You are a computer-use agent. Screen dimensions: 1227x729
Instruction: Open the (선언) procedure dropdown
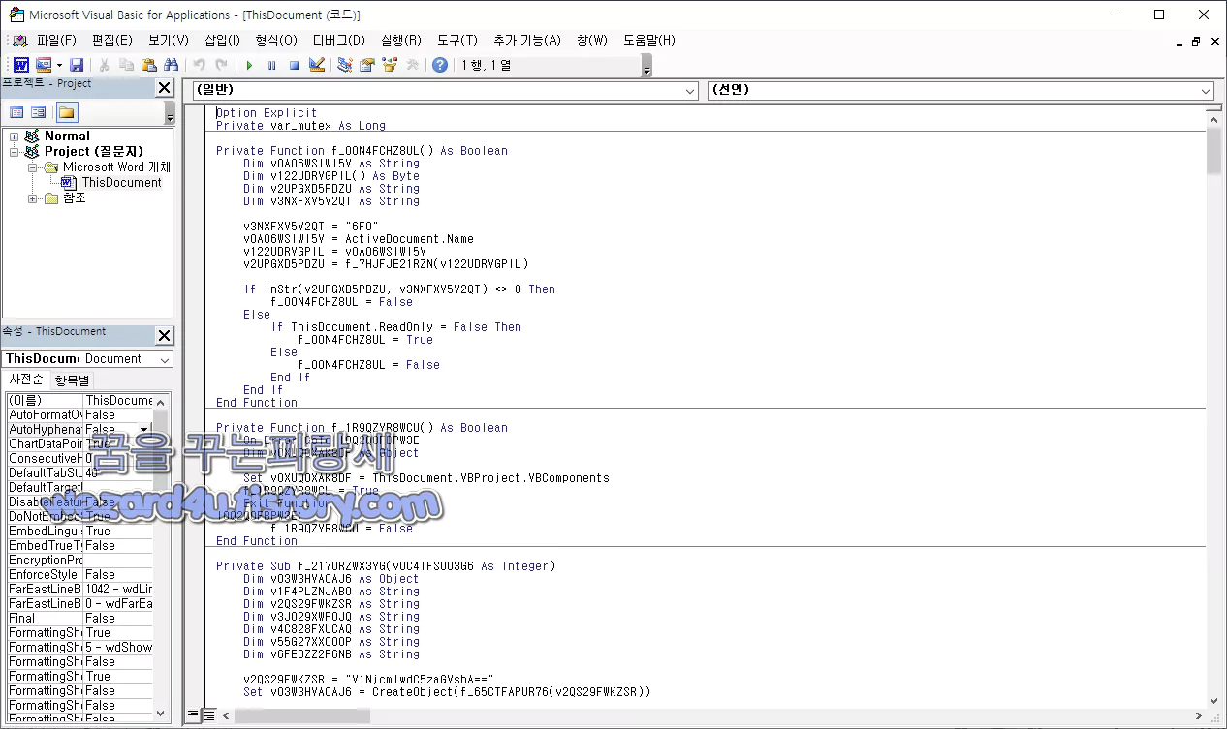click(x=1204, y=90)
